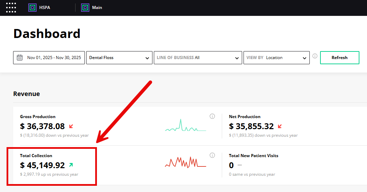Click the Total Collection amount $45,149.92

(x=42, y=165)
